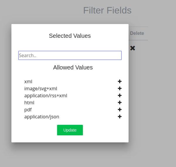This screenshot has height=167, width=176.
Task: Click the html list item
Action: (x=29, y=103)
